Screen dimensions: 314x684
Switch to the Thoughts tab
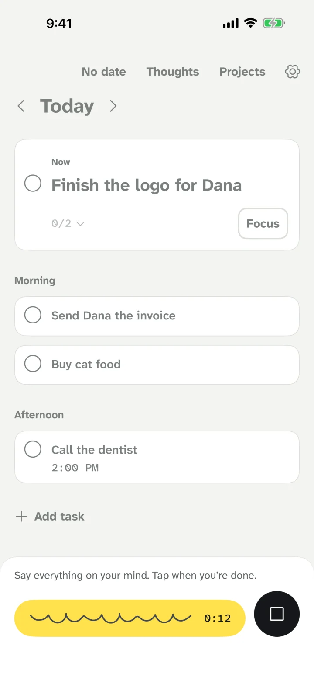tap(173, 72)
